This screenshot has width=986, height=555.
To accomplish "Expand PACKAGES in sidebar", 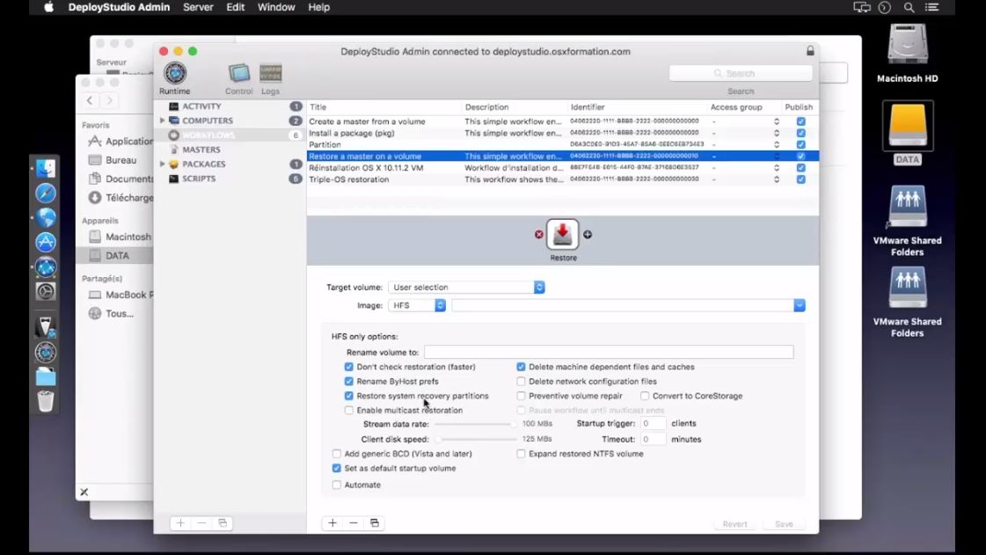I will [x=162, y=164].
